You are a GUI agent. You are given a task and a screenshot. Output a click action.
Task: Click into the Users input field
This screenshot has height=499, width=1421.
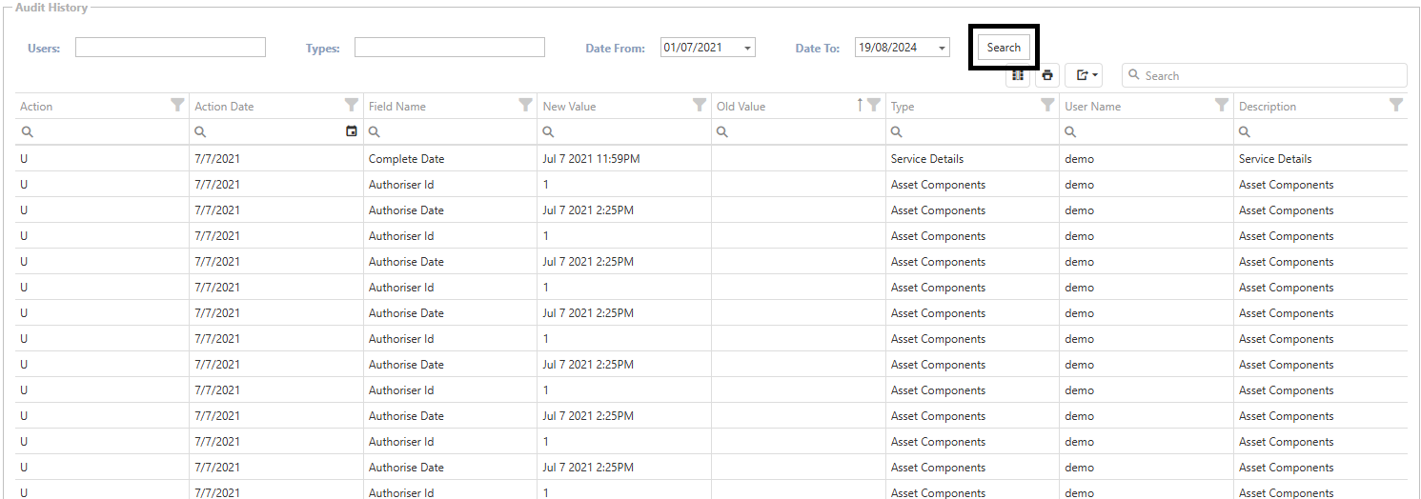[x=171, y=48]
